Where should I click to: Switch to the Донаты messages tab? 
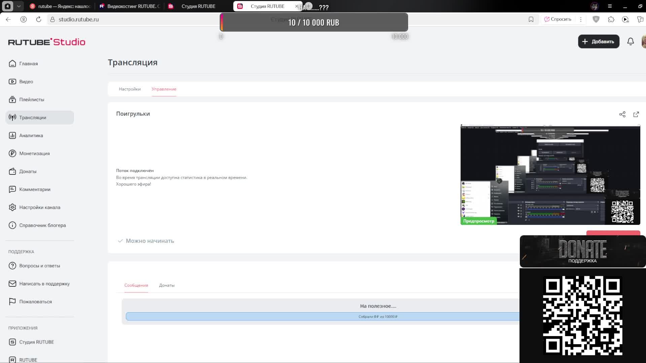(x=167, y=285)
